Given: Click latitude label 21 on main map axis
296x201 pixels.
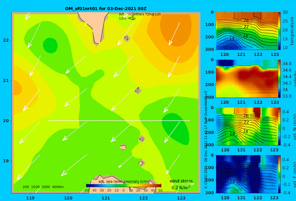Looking at the screenshot, I should click(6, 80).
